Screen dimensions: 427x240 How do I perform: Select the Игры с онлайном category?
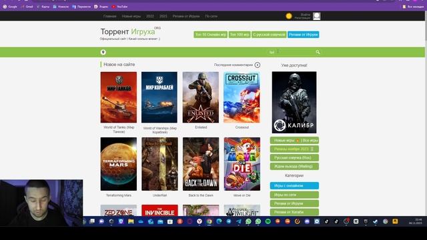(x=294, y=186)
